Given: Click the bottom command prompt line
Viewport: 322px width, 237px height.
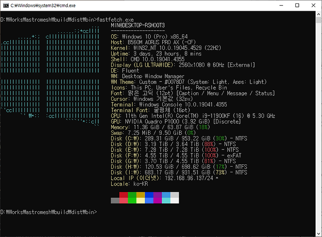Looking at the screenshot, I should pos(49,212).
